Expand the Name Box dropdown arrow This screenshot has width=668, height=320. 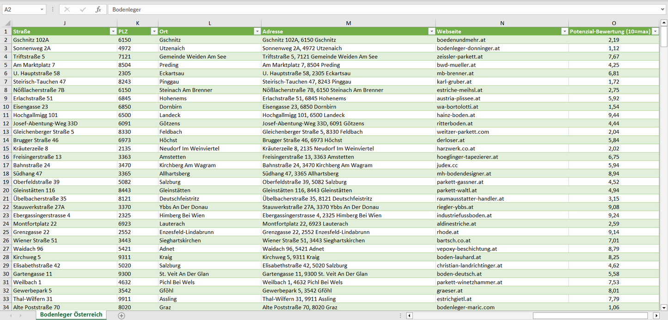(x=42, y=9)
